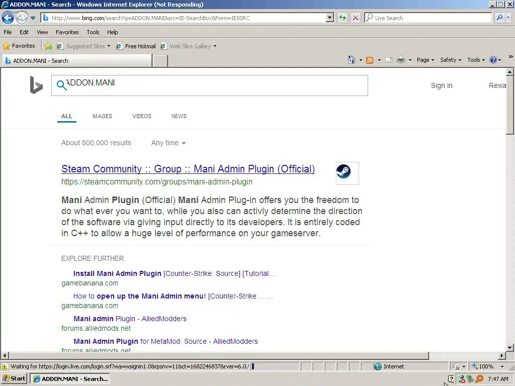The height and width of the screenshot is (386, 515).
Task: Open the Free Hotmail favorites link
Action: tap(136, 46)
